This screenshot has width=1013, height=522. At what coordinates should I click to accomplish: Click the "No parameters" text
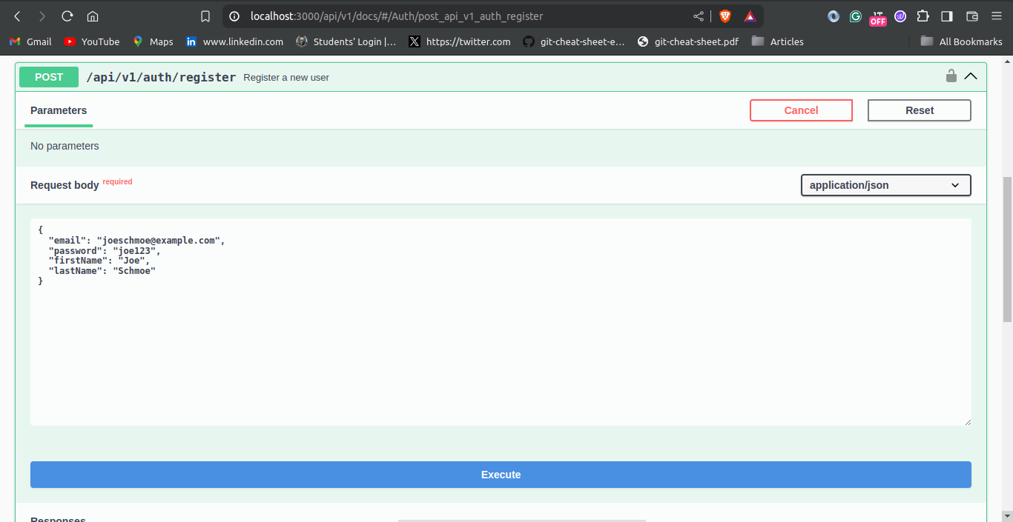65,146
